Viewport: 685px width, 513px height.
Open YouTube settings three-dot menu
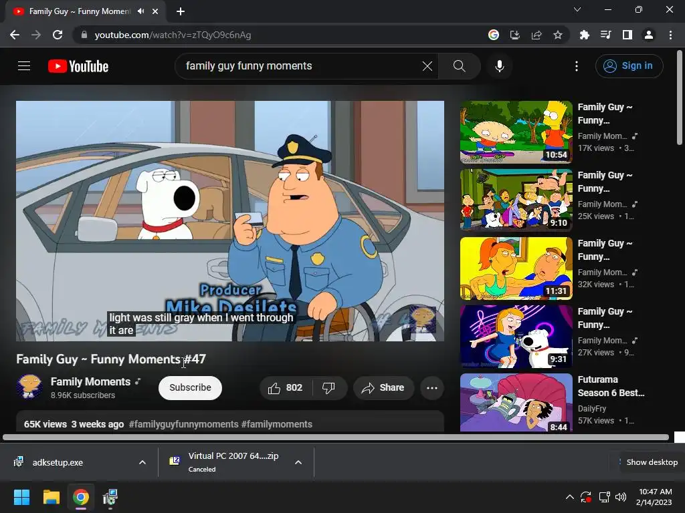576,66
